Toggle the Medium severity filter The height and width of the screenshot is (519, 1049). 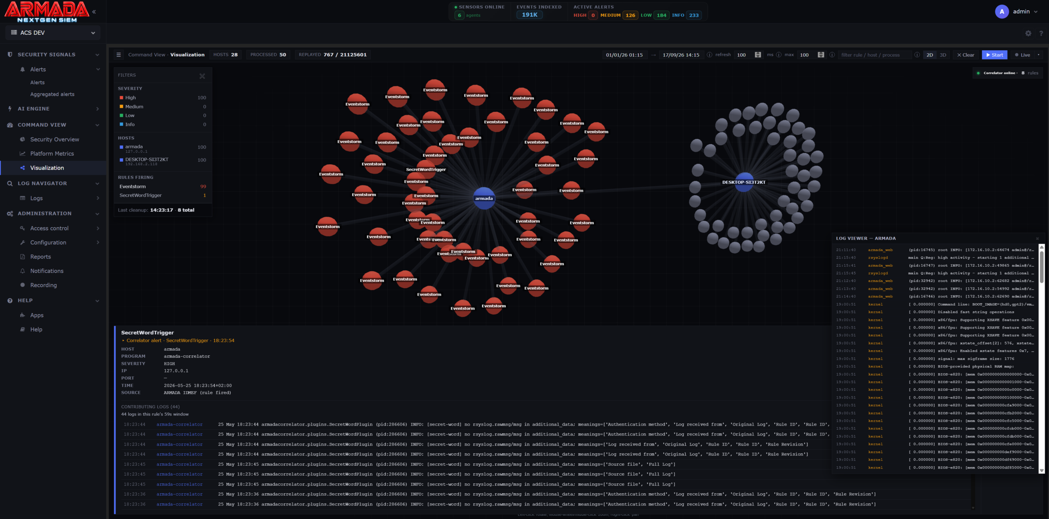tap(162, 107)
